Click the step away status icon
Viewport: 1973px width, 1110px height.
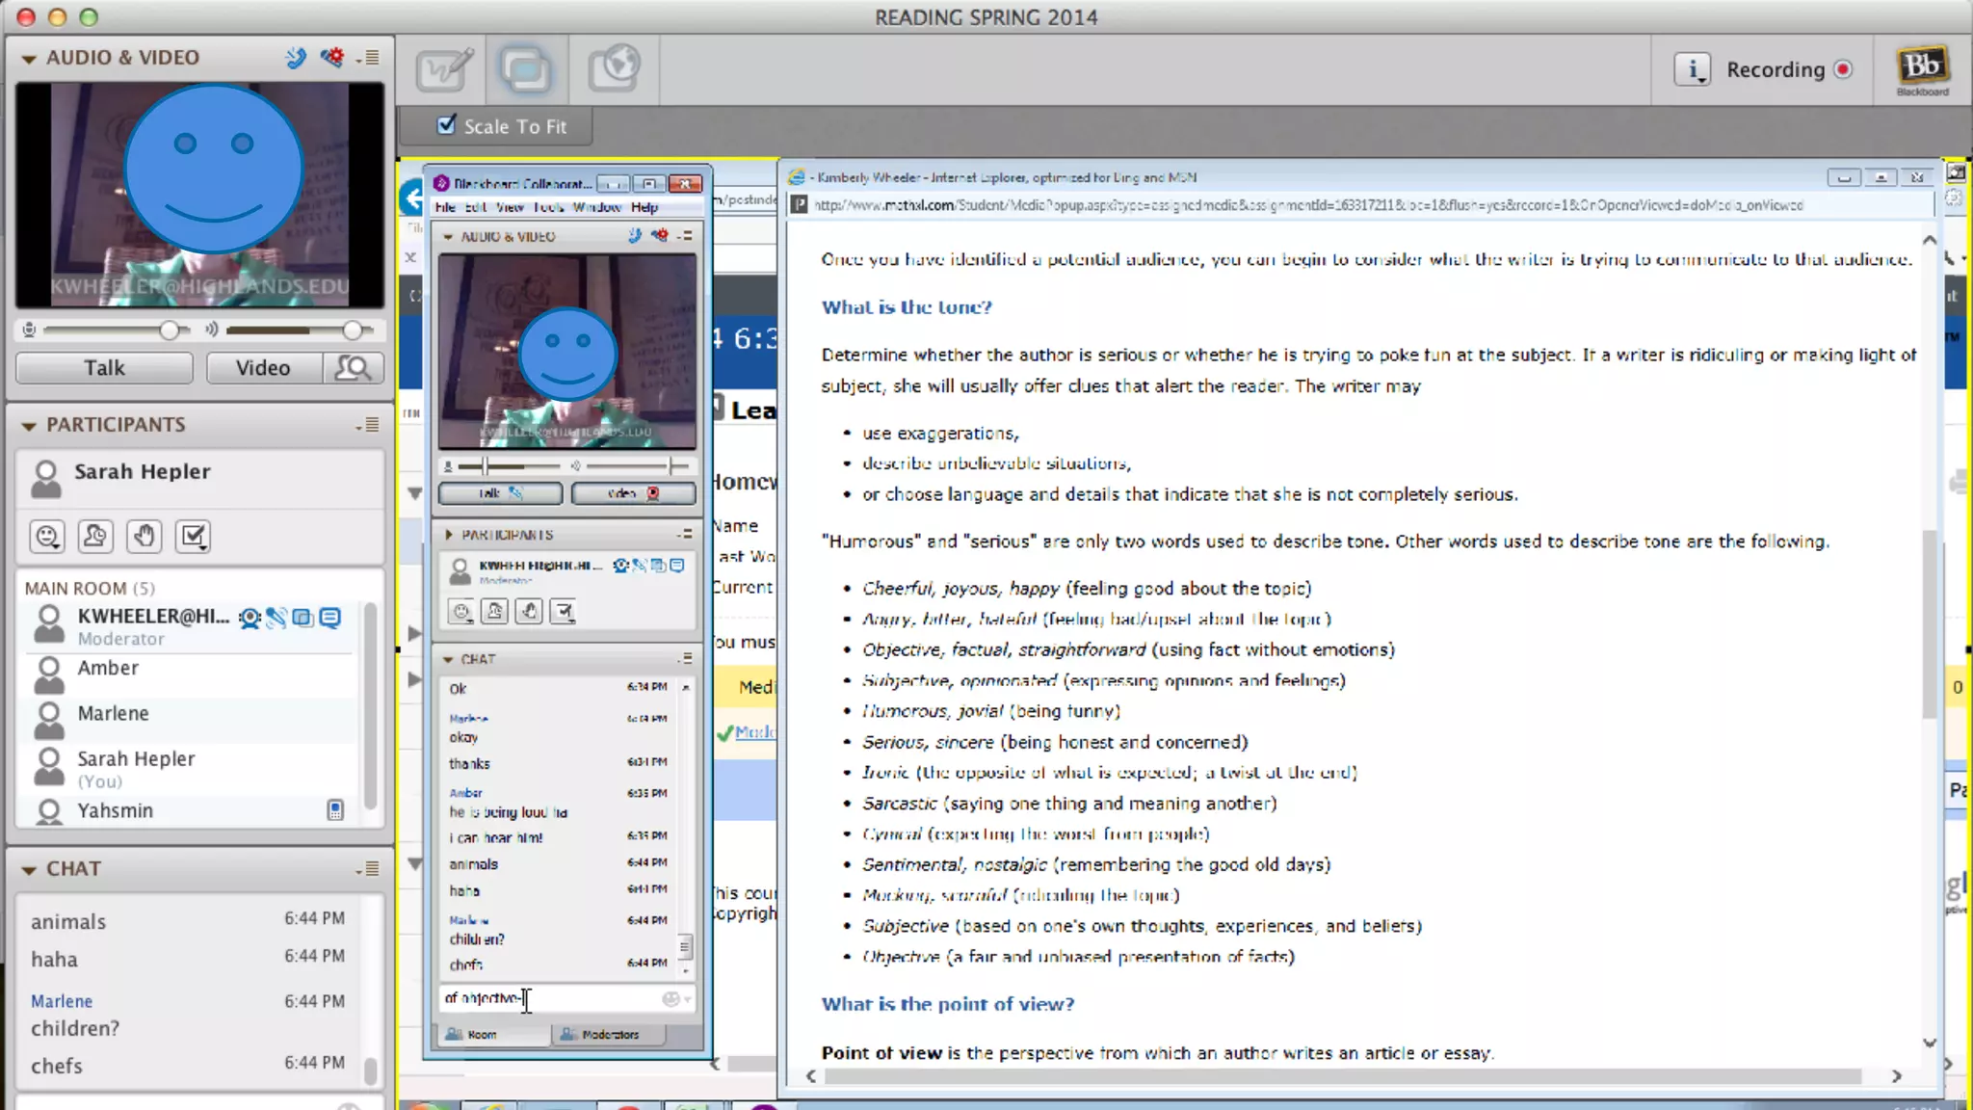pos(95,536)
